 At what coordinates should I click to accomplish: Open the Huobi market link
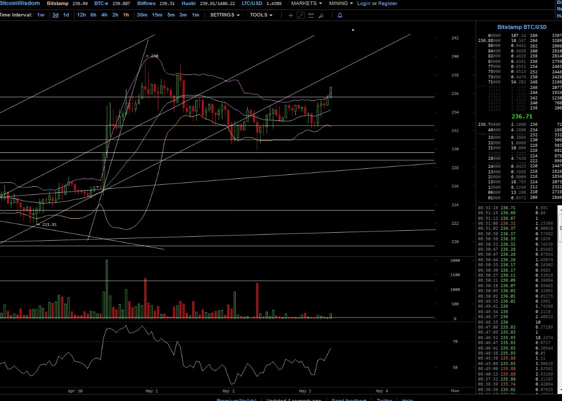pyautogui.click(x=188, y=3)
